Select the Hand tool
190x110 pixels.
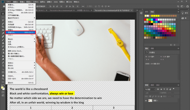3,75
